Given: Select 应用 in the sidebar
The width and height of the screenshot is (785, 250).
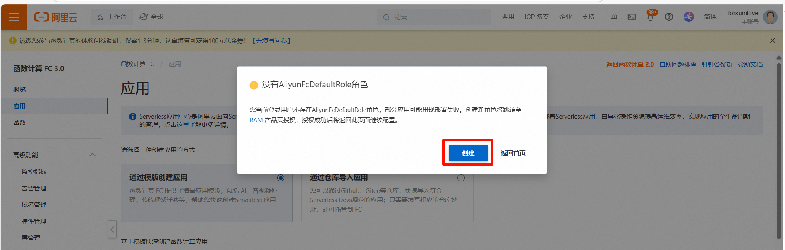Looking at the screenshot, I should click(54, 106).
